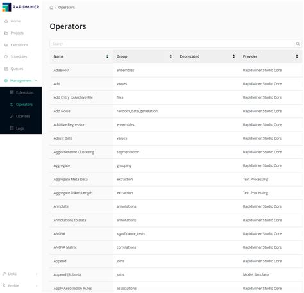Screen dimensions: 304x293
Task: Select Logs under Management
Action: (21, 128)
